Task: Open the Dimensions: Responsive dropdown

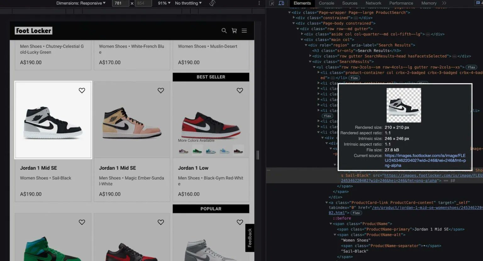Action: [x=81, y=3]
